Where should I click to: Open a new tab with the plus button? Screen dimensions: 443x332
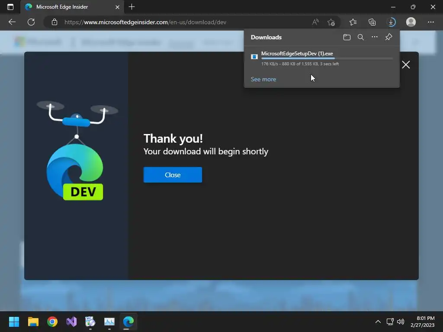click(x=132, y=7)
